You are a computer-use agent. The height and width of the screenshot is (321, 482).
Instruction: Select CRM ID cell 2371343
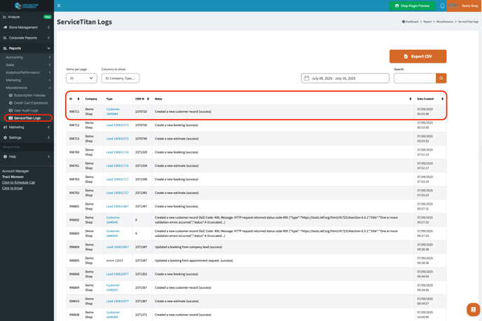pos(141,193)
